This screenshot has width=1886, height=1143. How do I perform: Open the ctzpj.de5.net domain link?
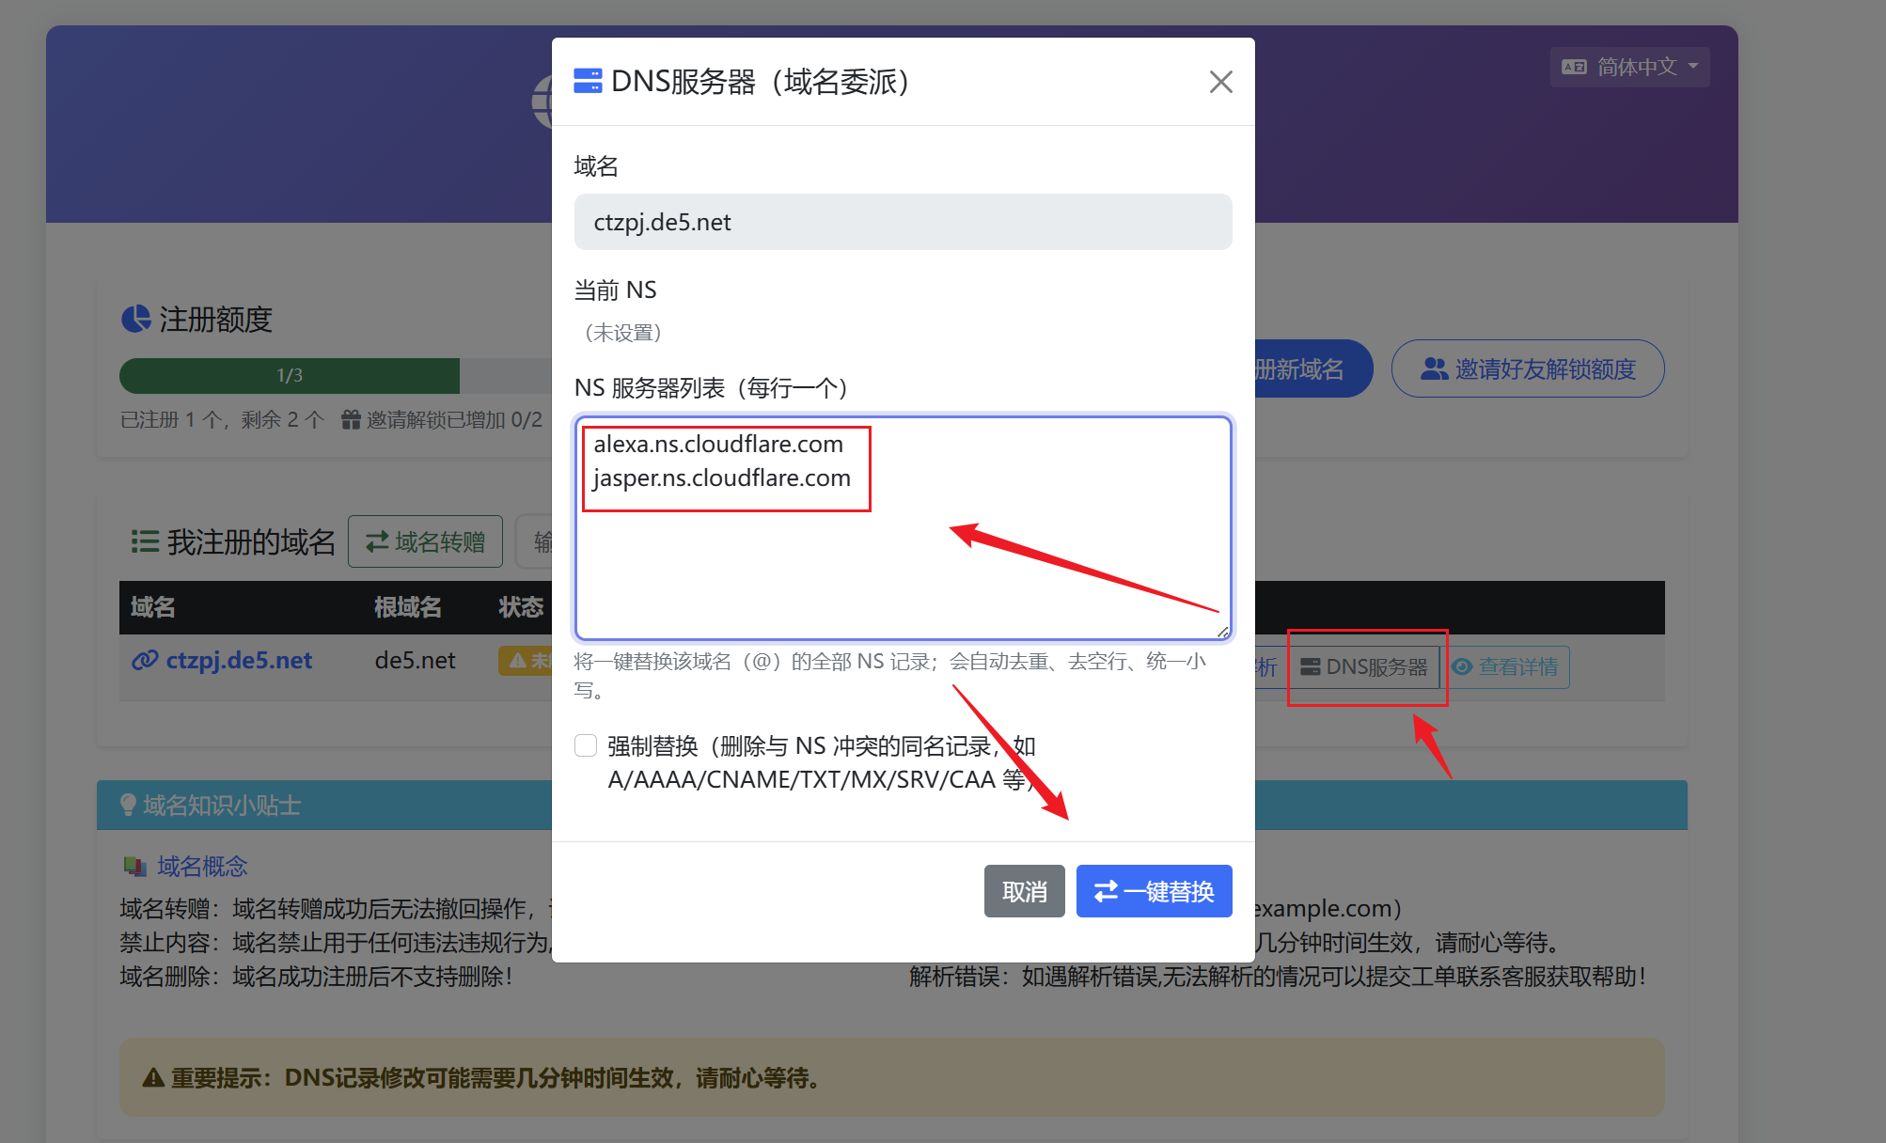pyautogui.click(x=239, y=661)
